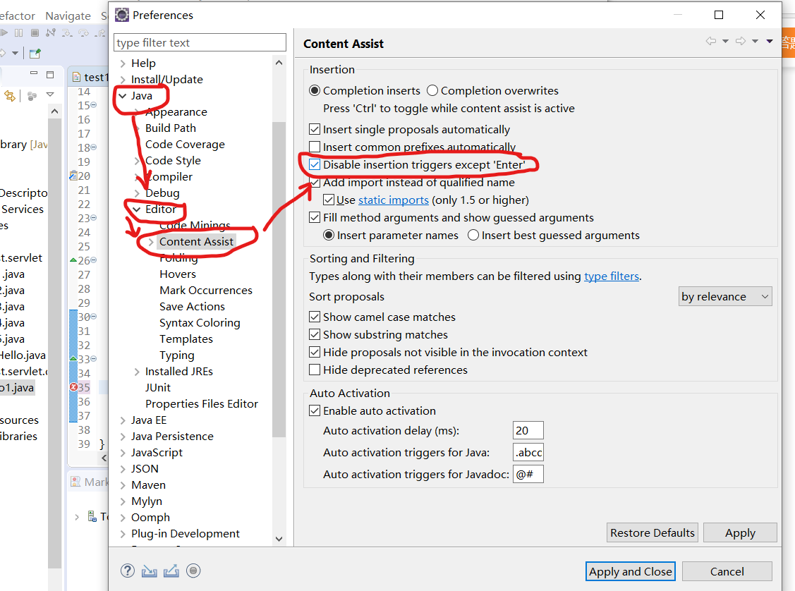Click the Markers view icon
795x591 pixels.
[x=75, y=482]
